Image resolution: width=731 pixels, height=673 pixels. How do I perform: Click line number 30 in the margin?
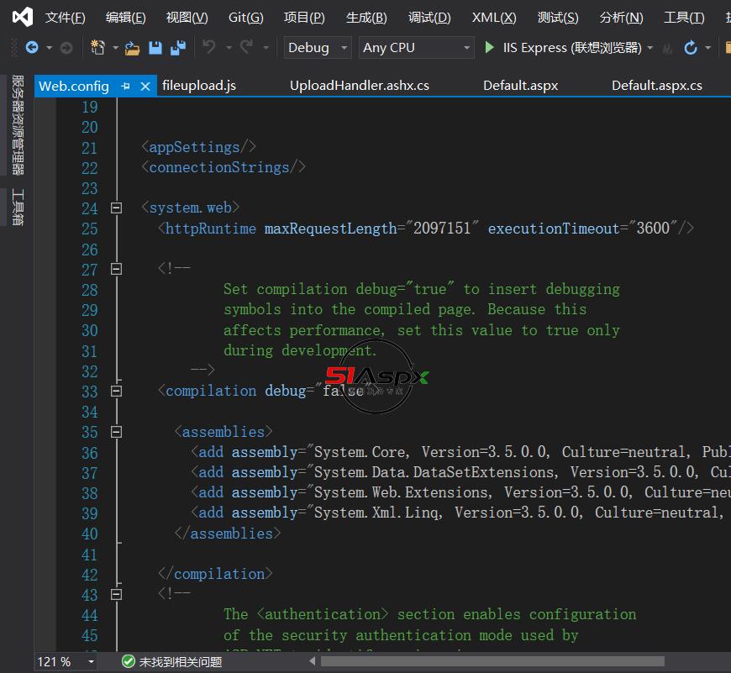click(x=90, y=330)
